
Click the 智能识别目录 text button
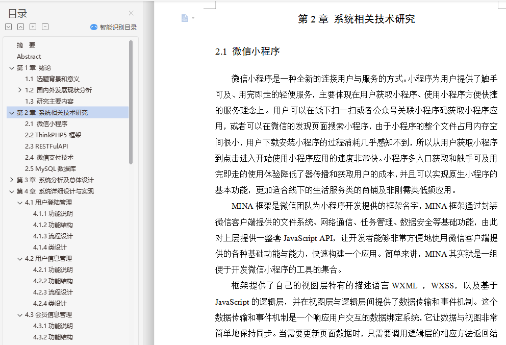tap(118, 27)
